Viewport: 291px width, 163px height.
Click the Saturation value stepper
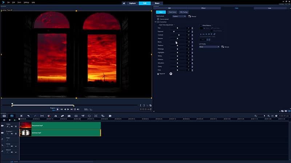tap(192, 63)
